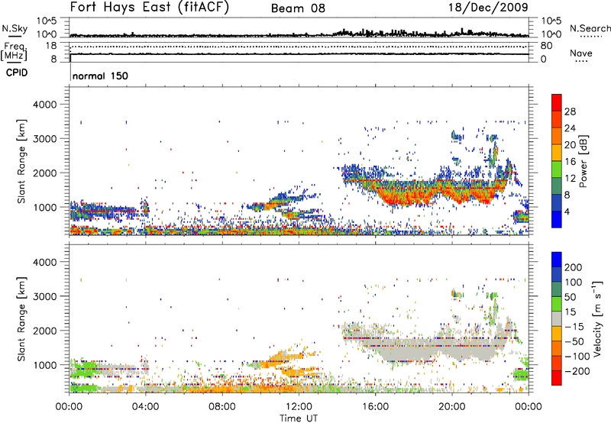
Task: Click the '16:00' time axis tick label
Action: point(375,406)
